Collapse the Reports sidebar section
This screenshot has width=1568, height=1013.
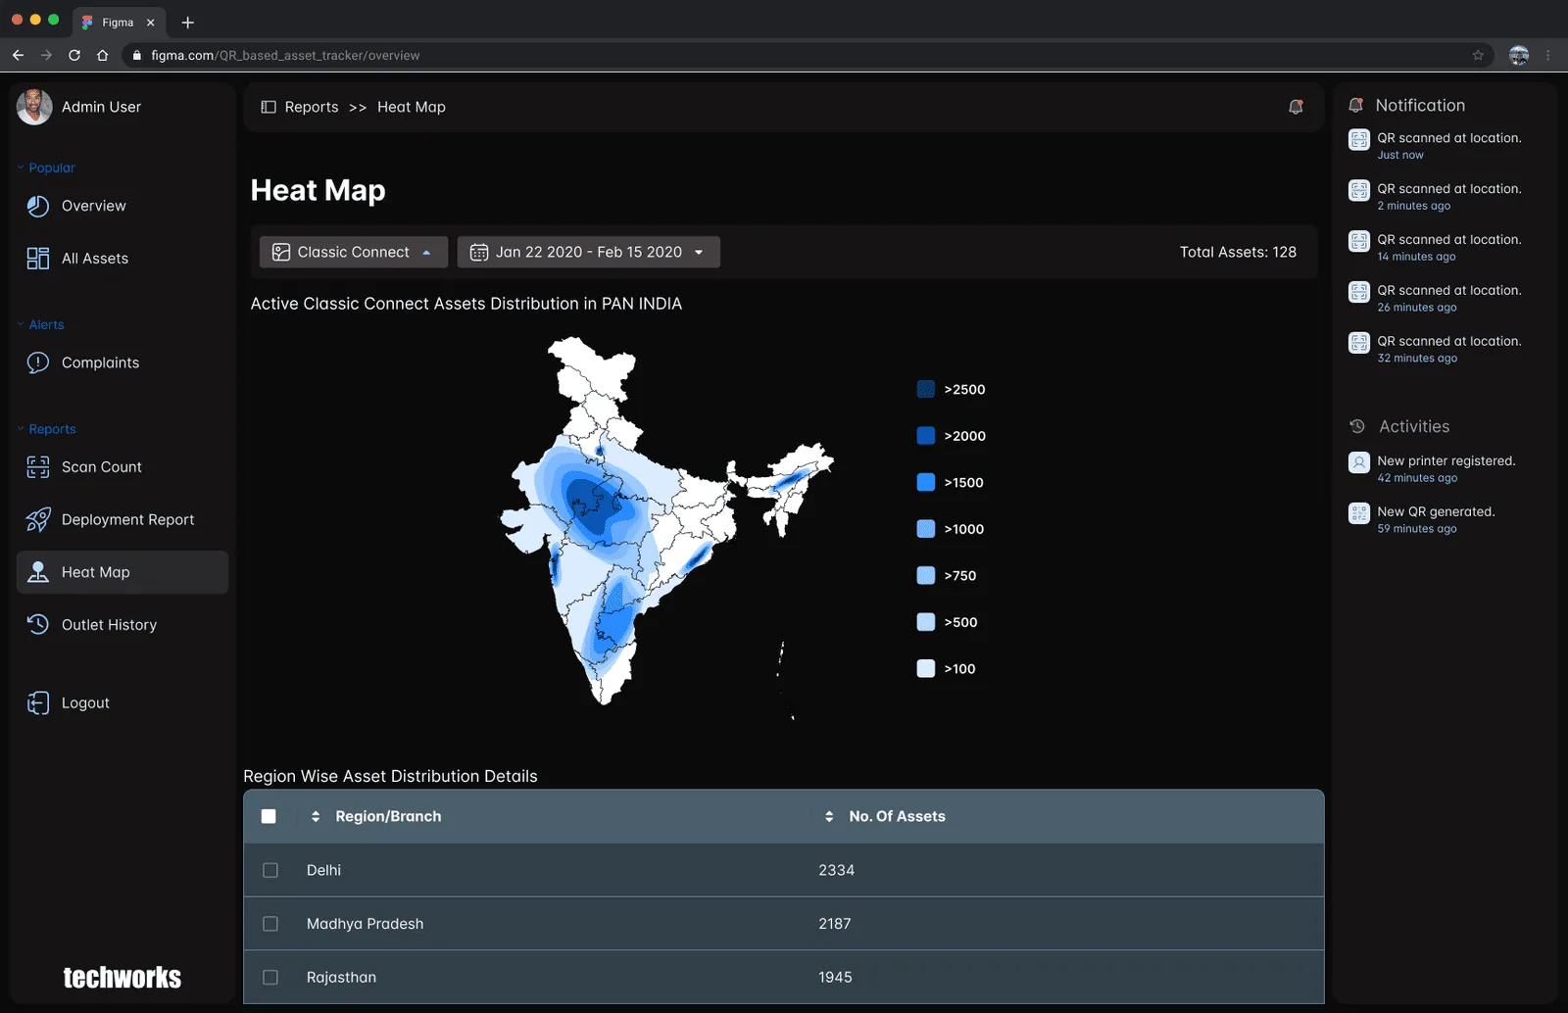coord(21,429)
